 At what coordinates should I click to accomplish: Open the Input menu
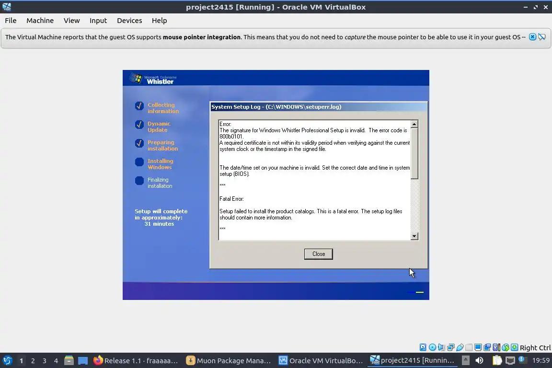point(98,21)
